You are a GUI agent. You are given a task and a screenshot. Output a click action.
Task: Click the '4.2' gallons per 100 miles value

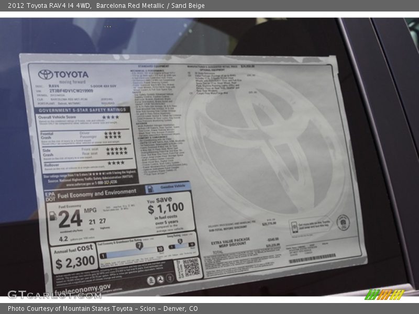(63, 239)
